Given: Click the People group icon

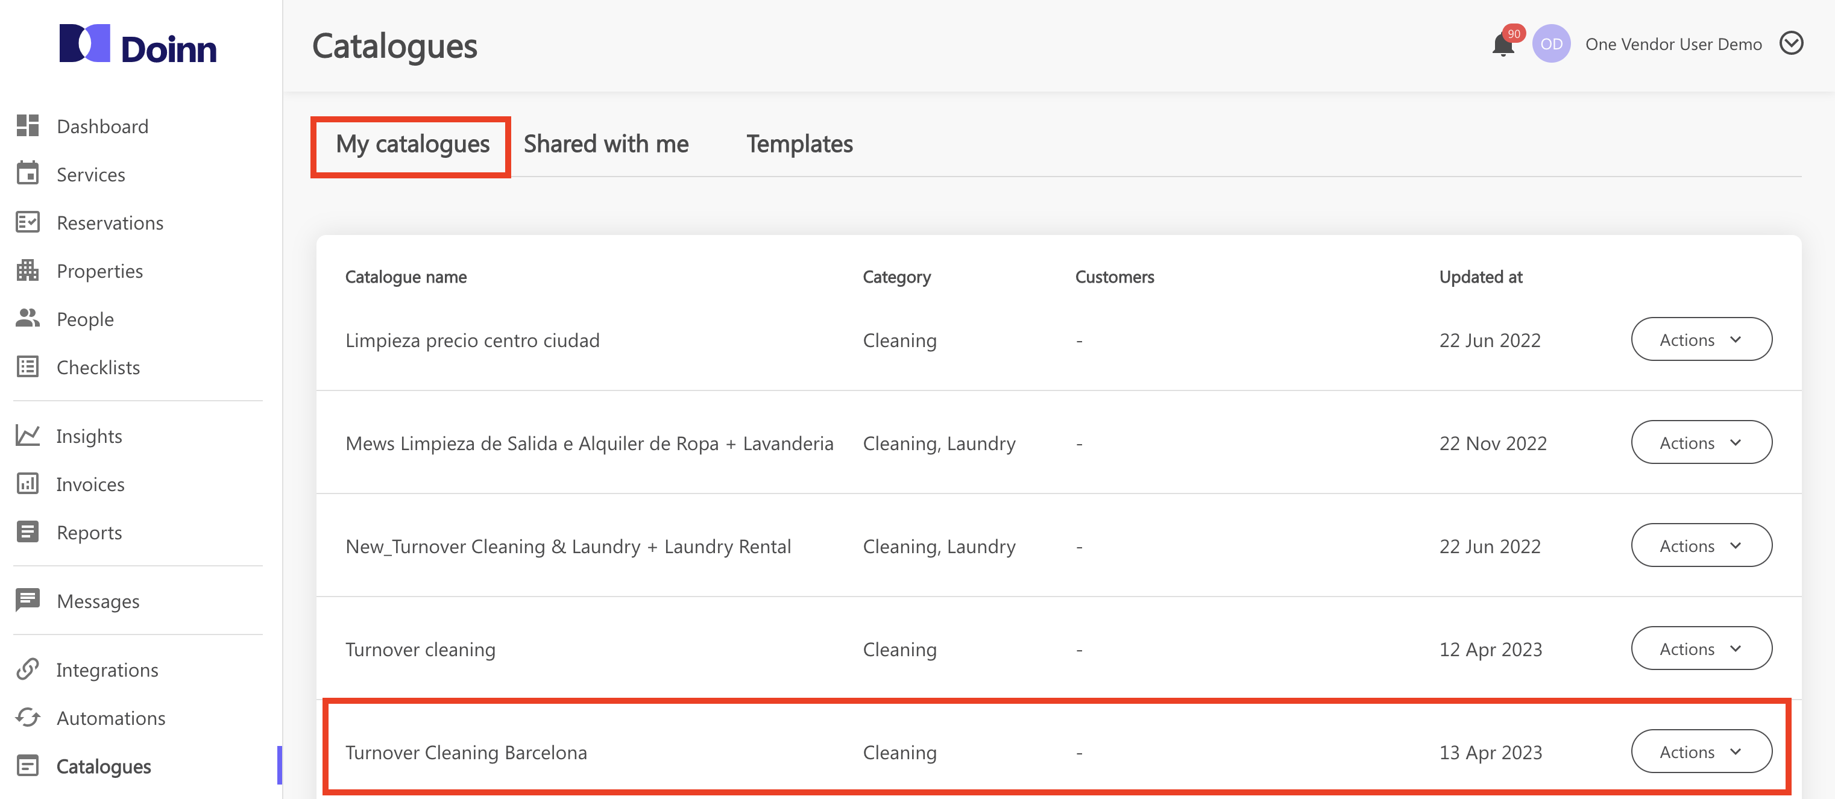Looking at the screenshot, I should click(28, 318).
